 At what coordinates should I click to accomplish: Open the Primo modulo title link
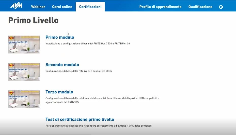60,37
